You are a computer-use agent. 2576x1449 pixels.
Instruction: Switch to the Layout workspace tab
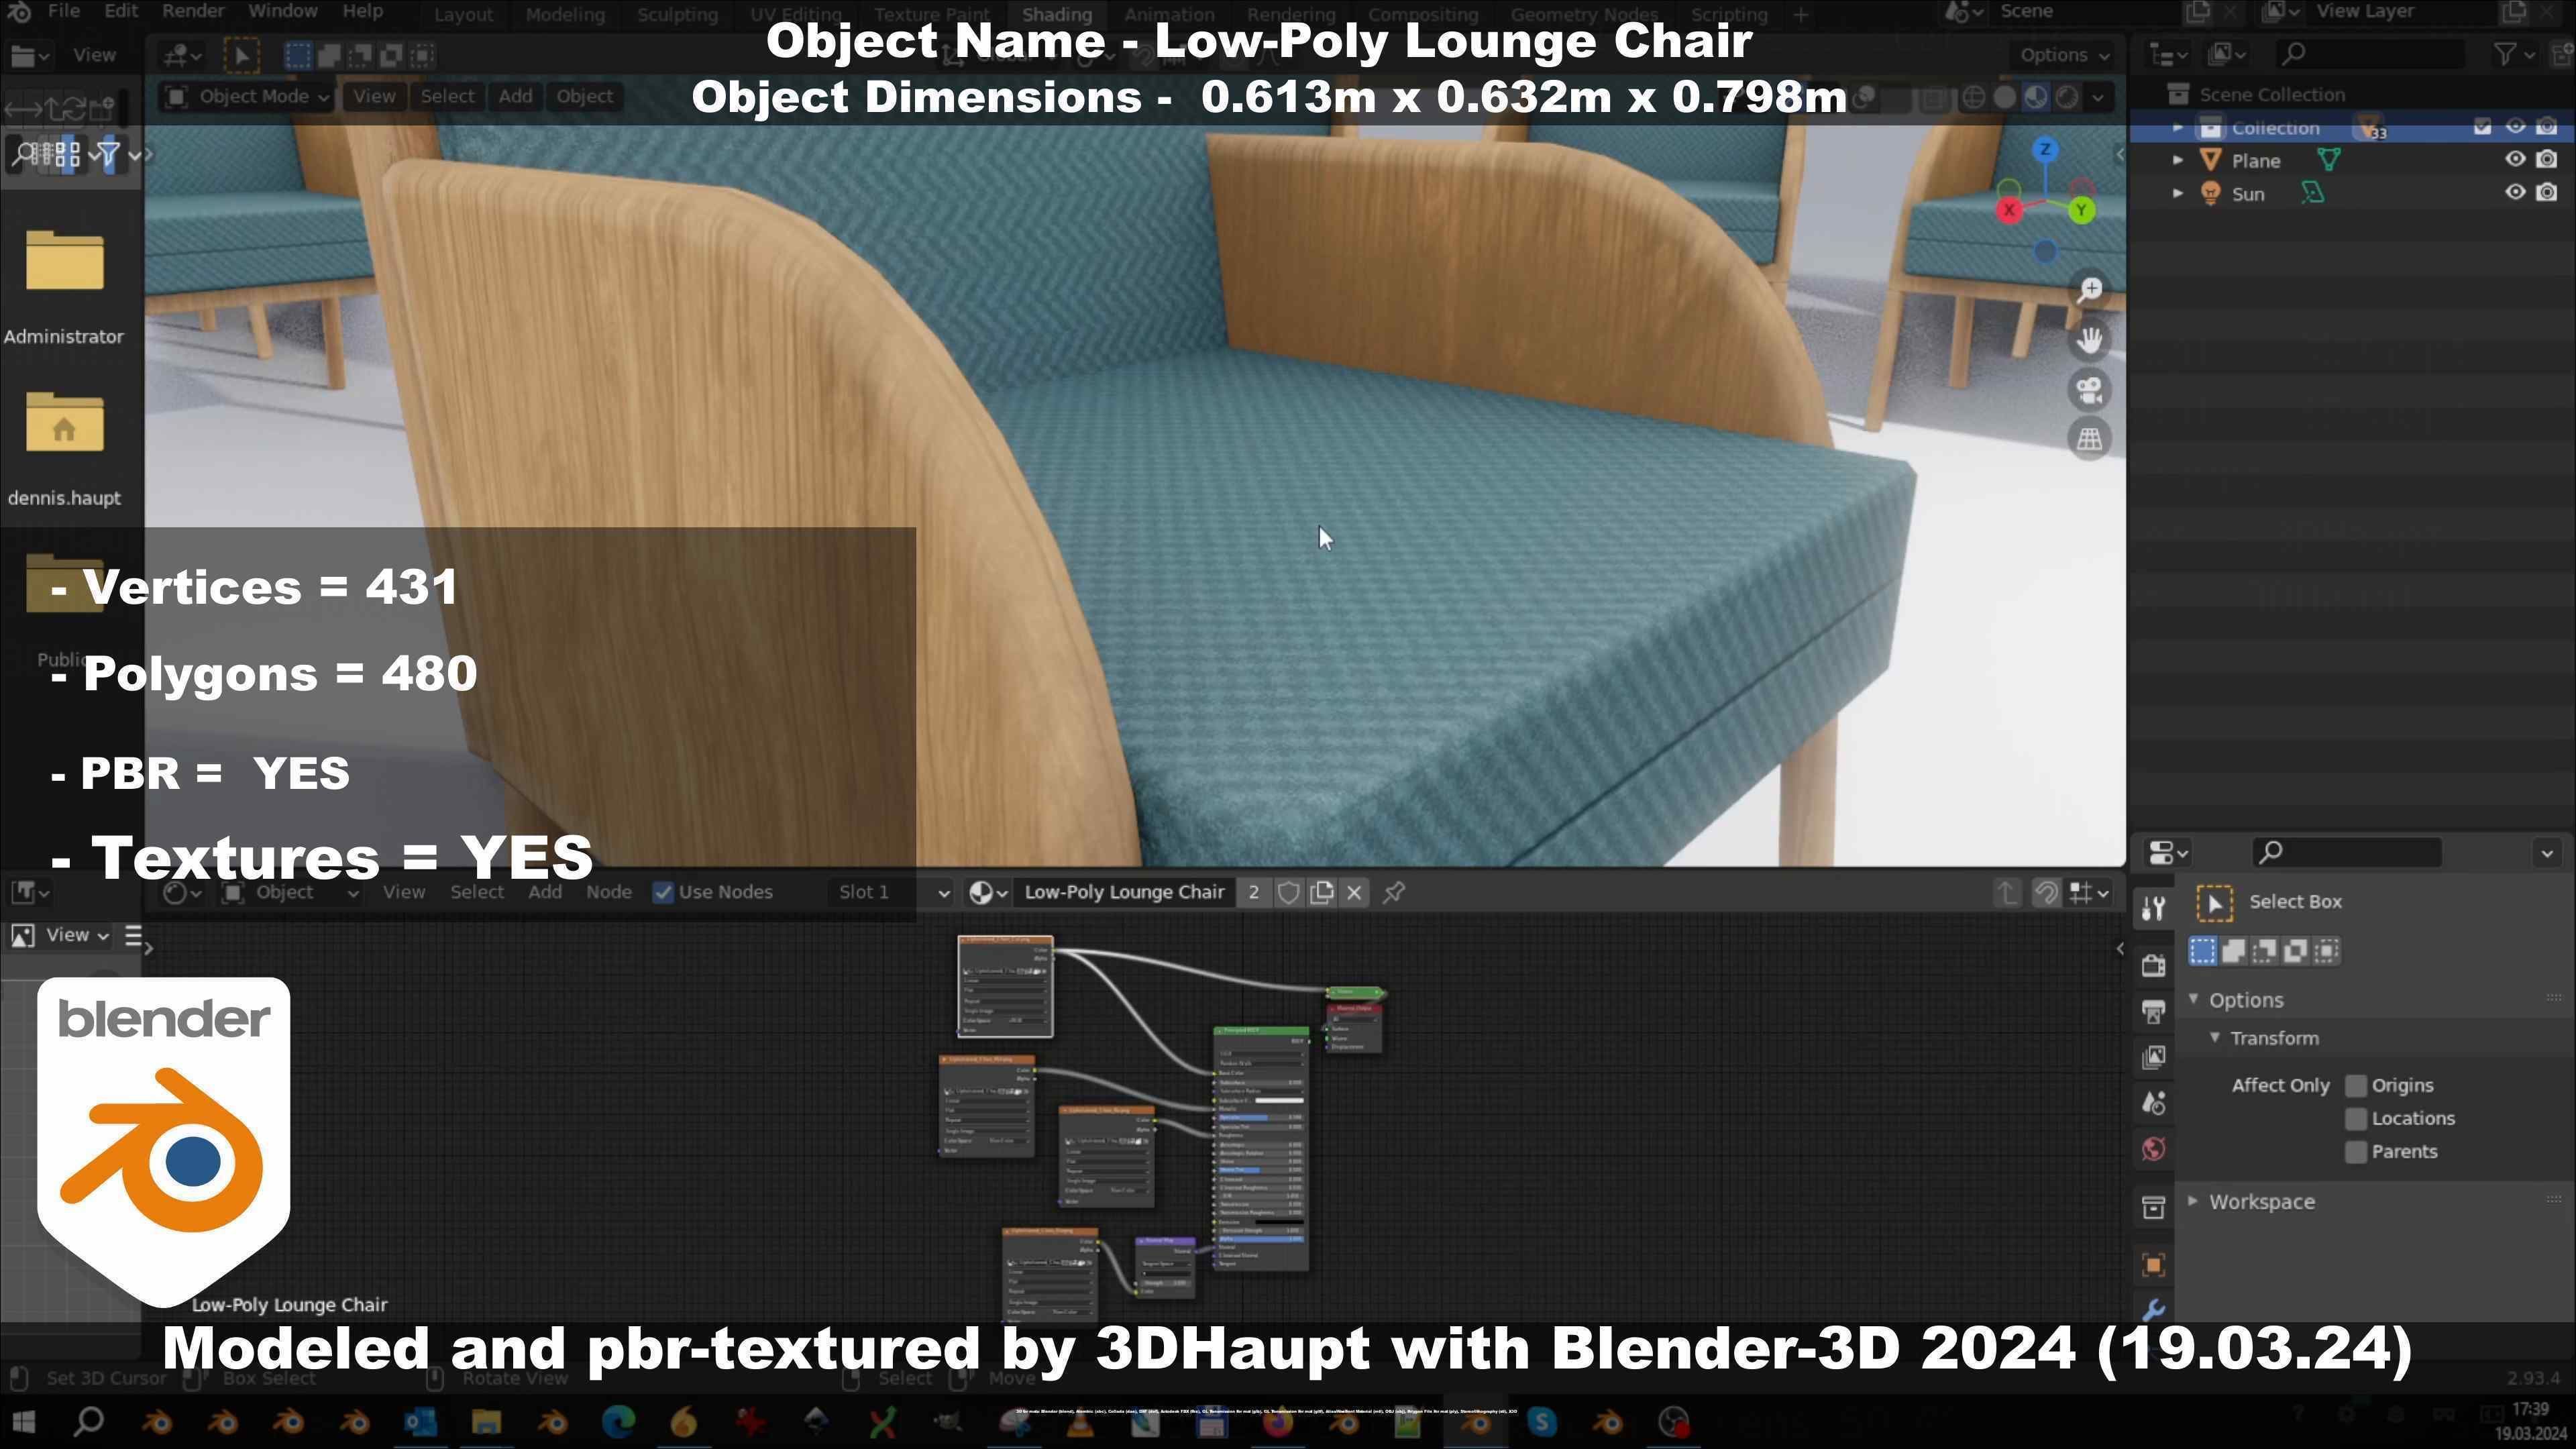coord(463,15)
